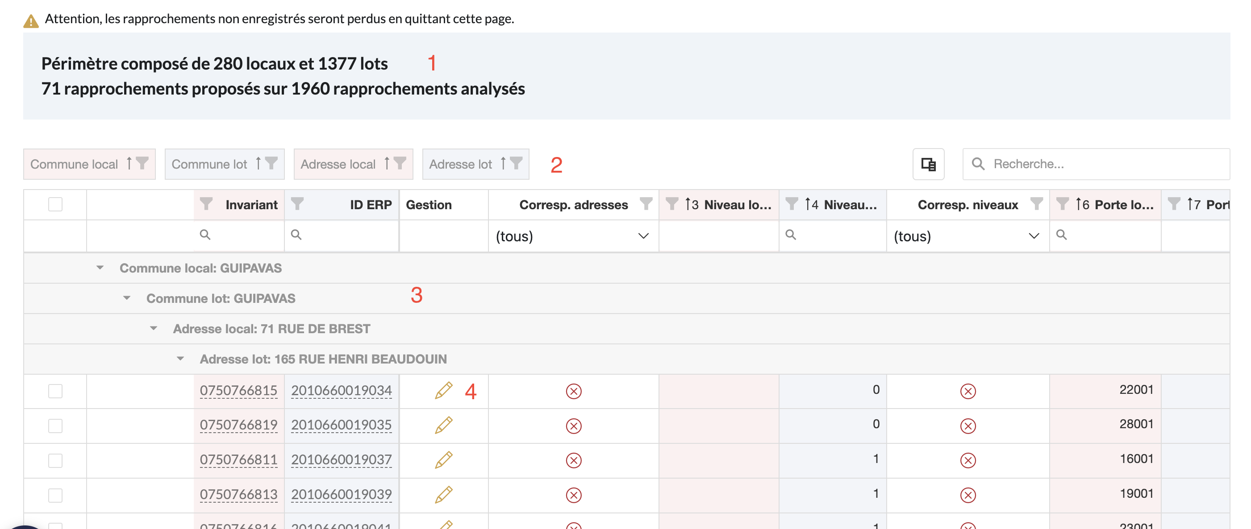The height and width of the screenshot is (529, 1251).
Task: Check the row checkbox for 0750766815
Action: coord(55,391)
